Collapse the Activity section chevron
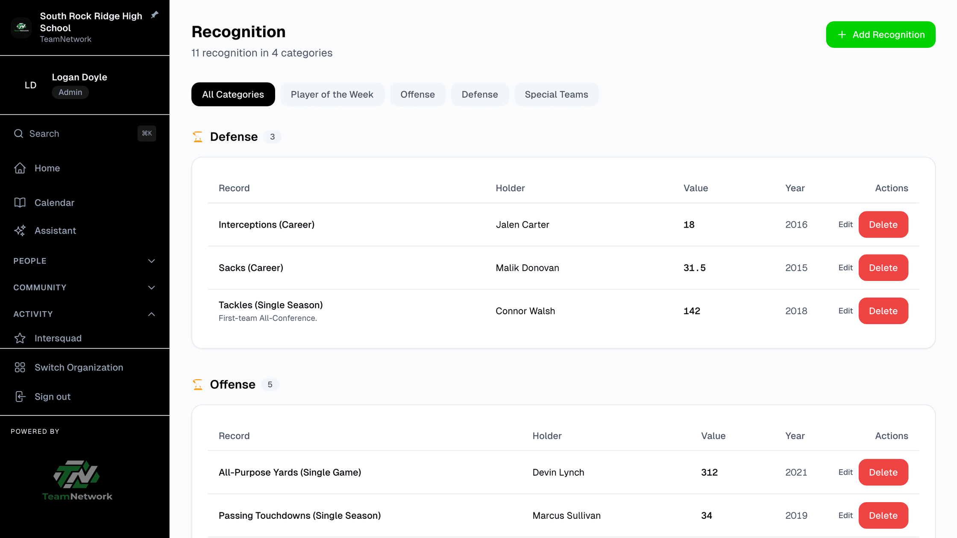This screenshot has height=538, width=957. [x=151, y=314]
